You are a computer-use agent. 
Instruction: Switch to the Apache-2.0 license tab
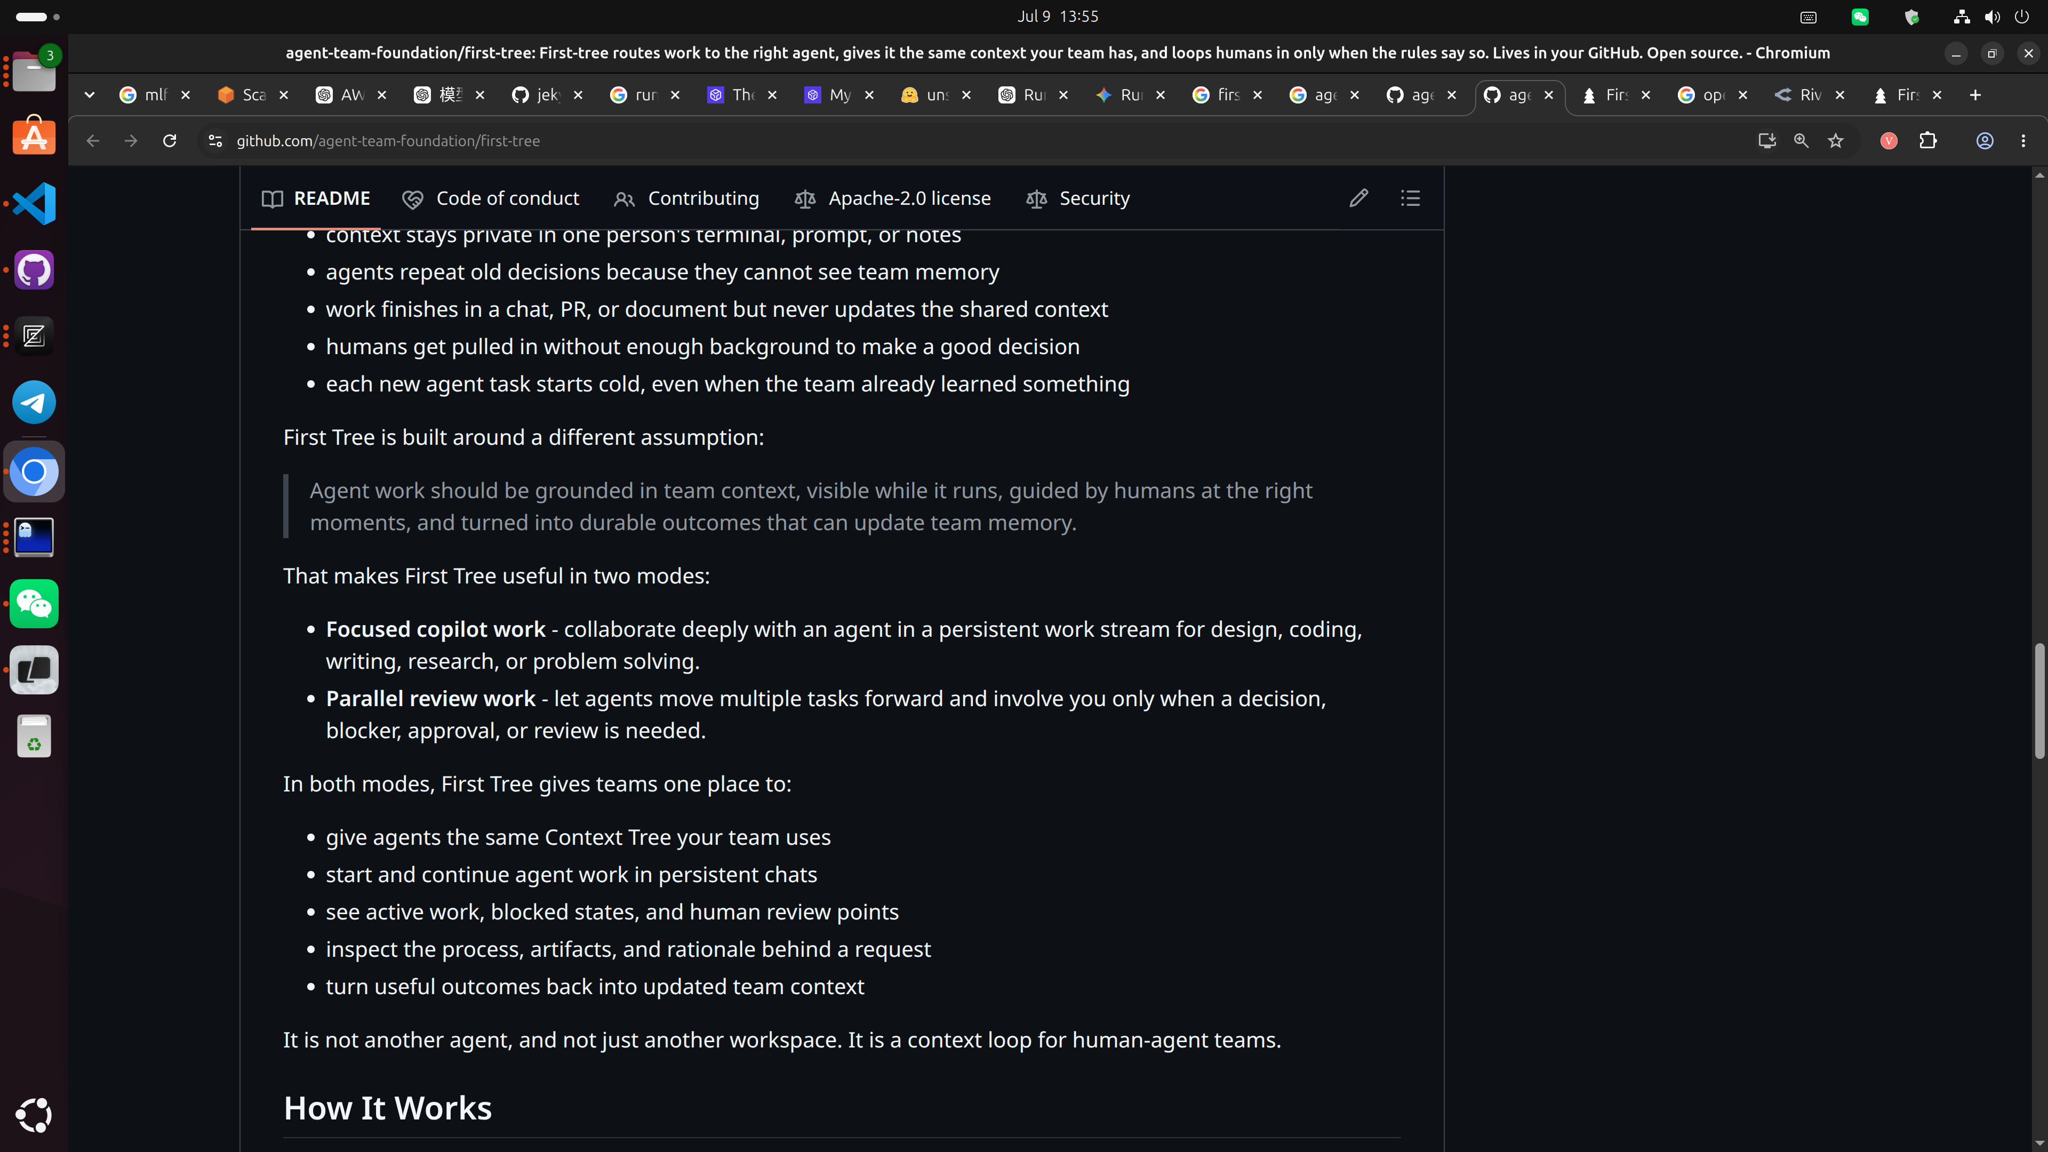(893, 199)
